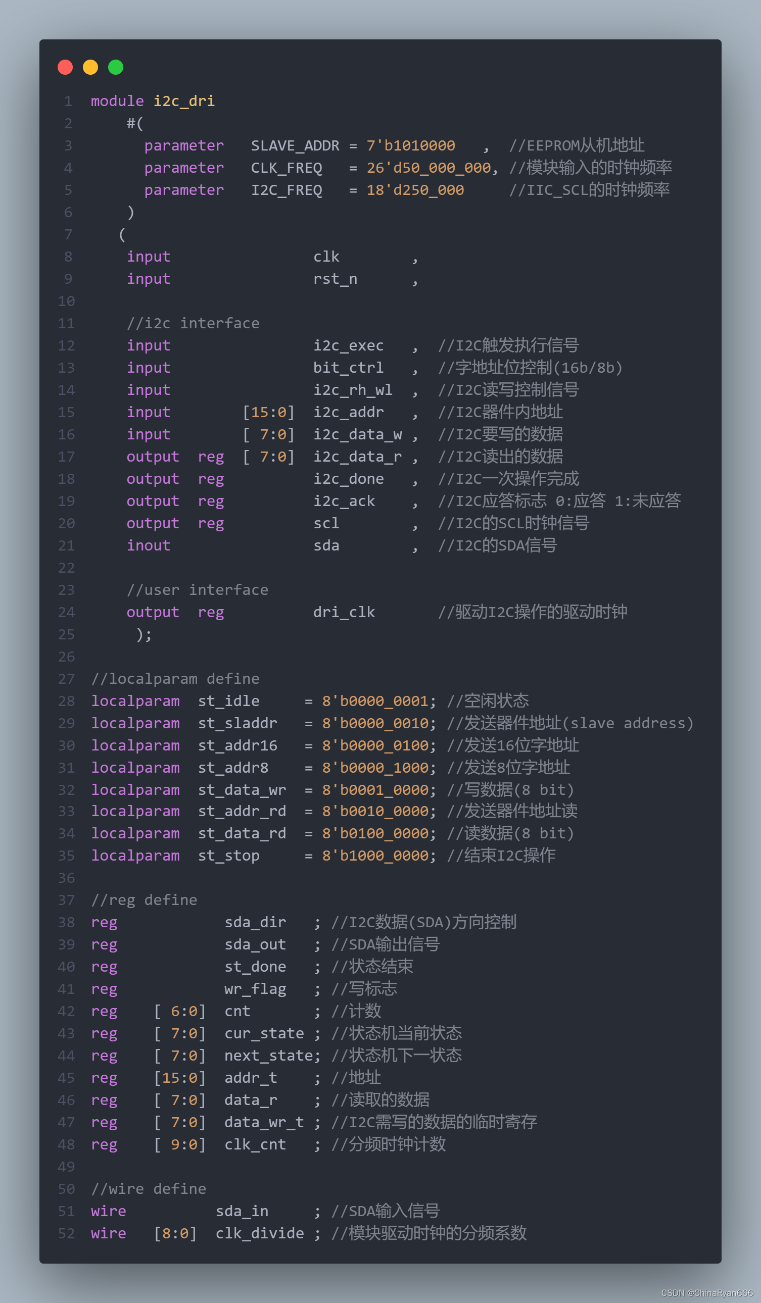The height and width of the screenshot is (1303, 761).
Task: Click the clk input port
Action: coord(326,257)
